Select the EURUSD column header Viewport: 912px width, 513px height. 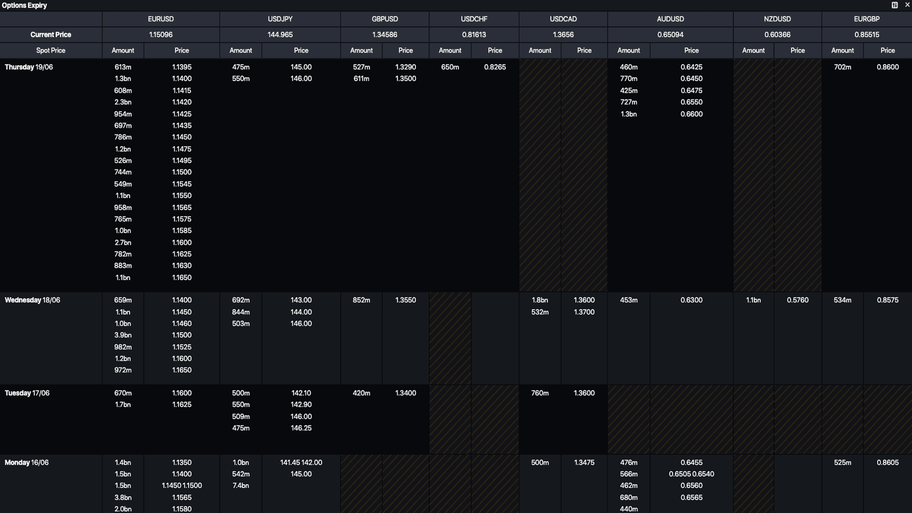click(x=161, y=19)
